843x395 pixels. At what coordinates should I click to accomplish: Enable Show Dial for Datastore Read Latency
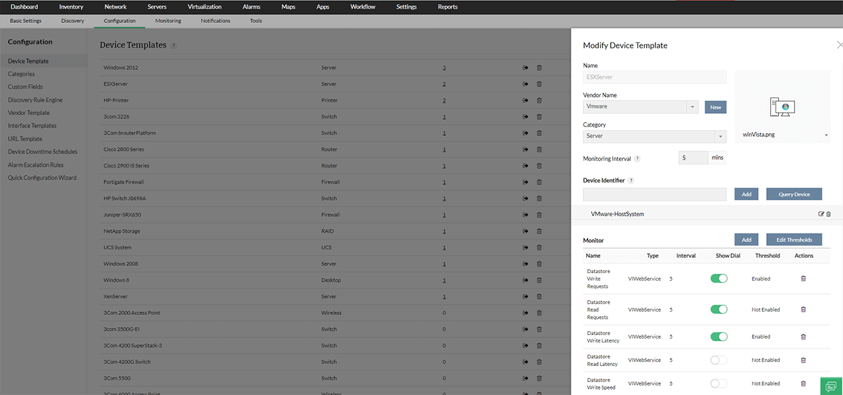tap(719, 359)
